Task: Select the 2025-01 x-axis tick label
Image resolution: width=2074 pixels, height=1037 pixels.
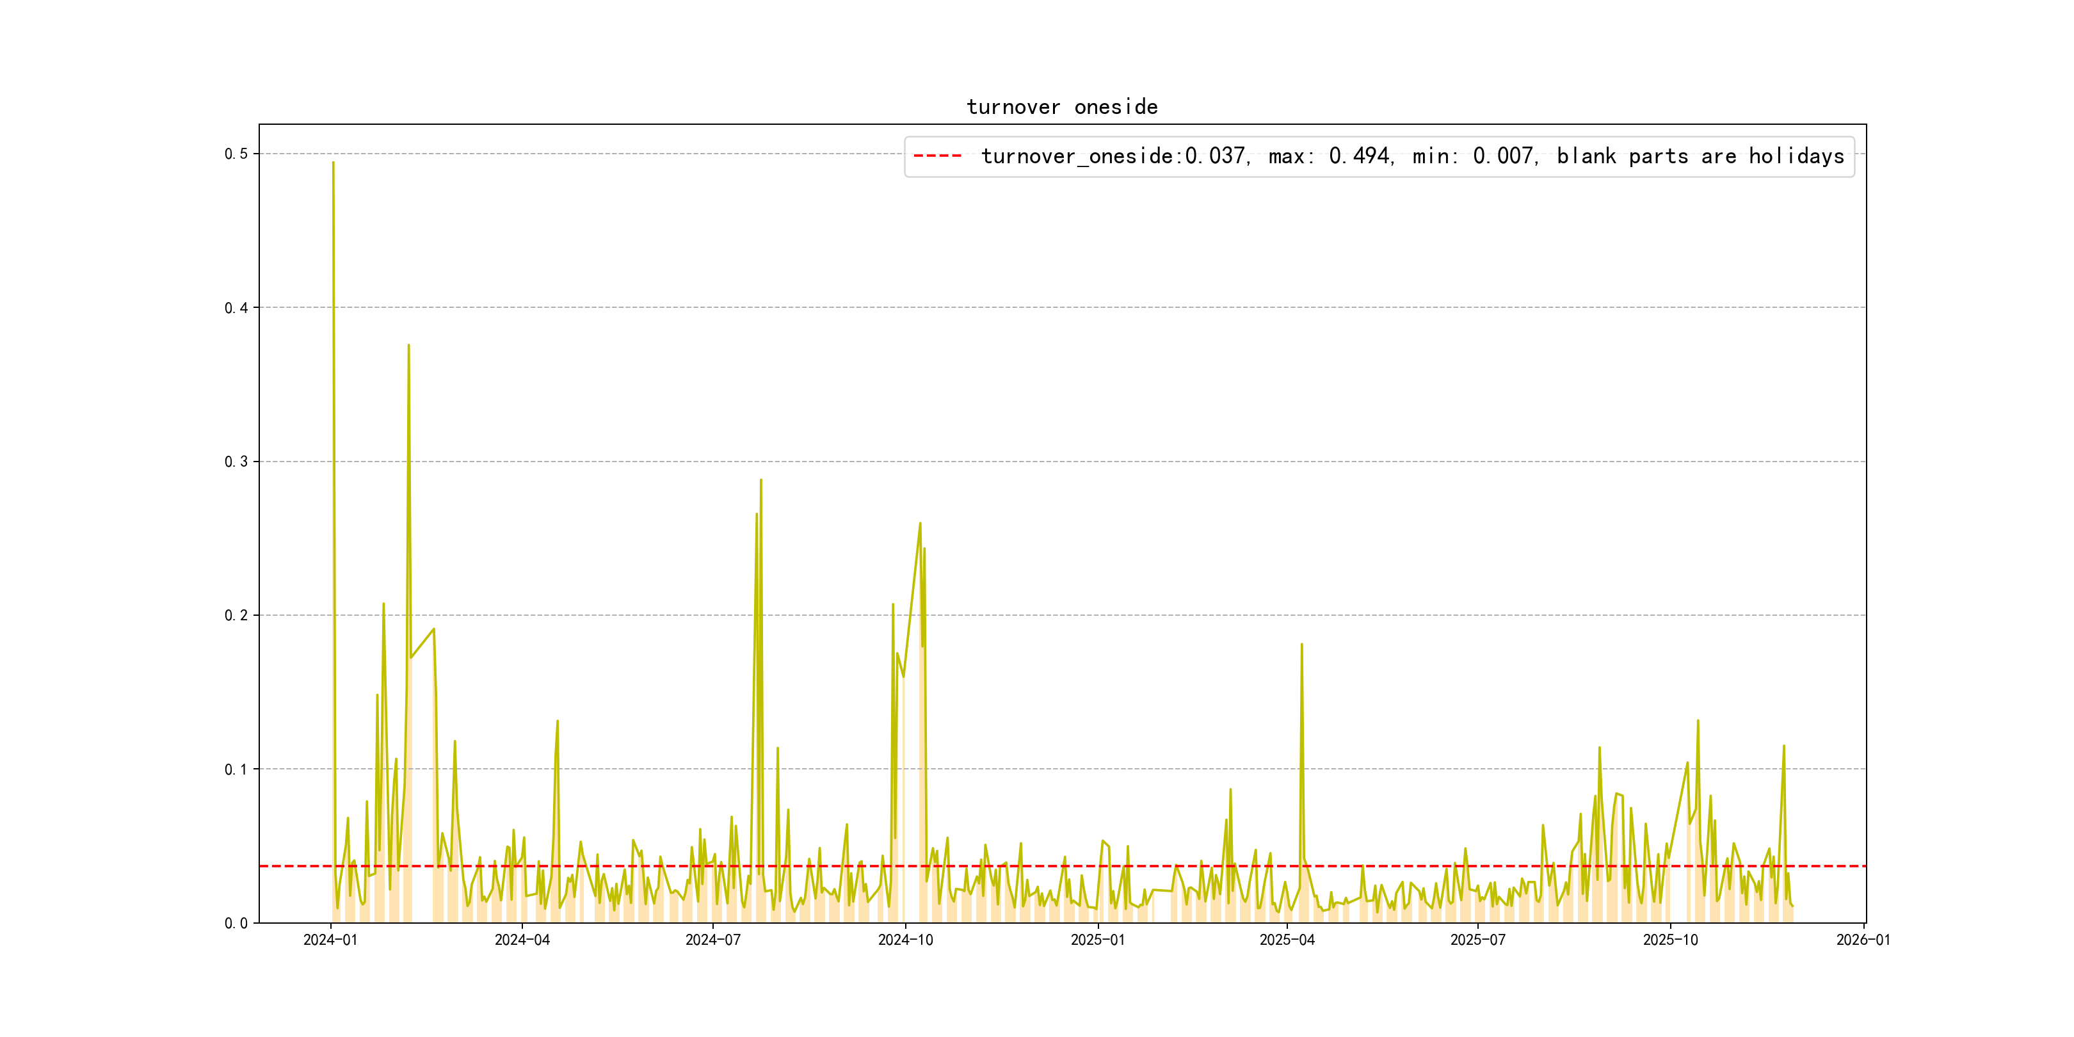Action: pyautogui.click(x=1097, y=940)
